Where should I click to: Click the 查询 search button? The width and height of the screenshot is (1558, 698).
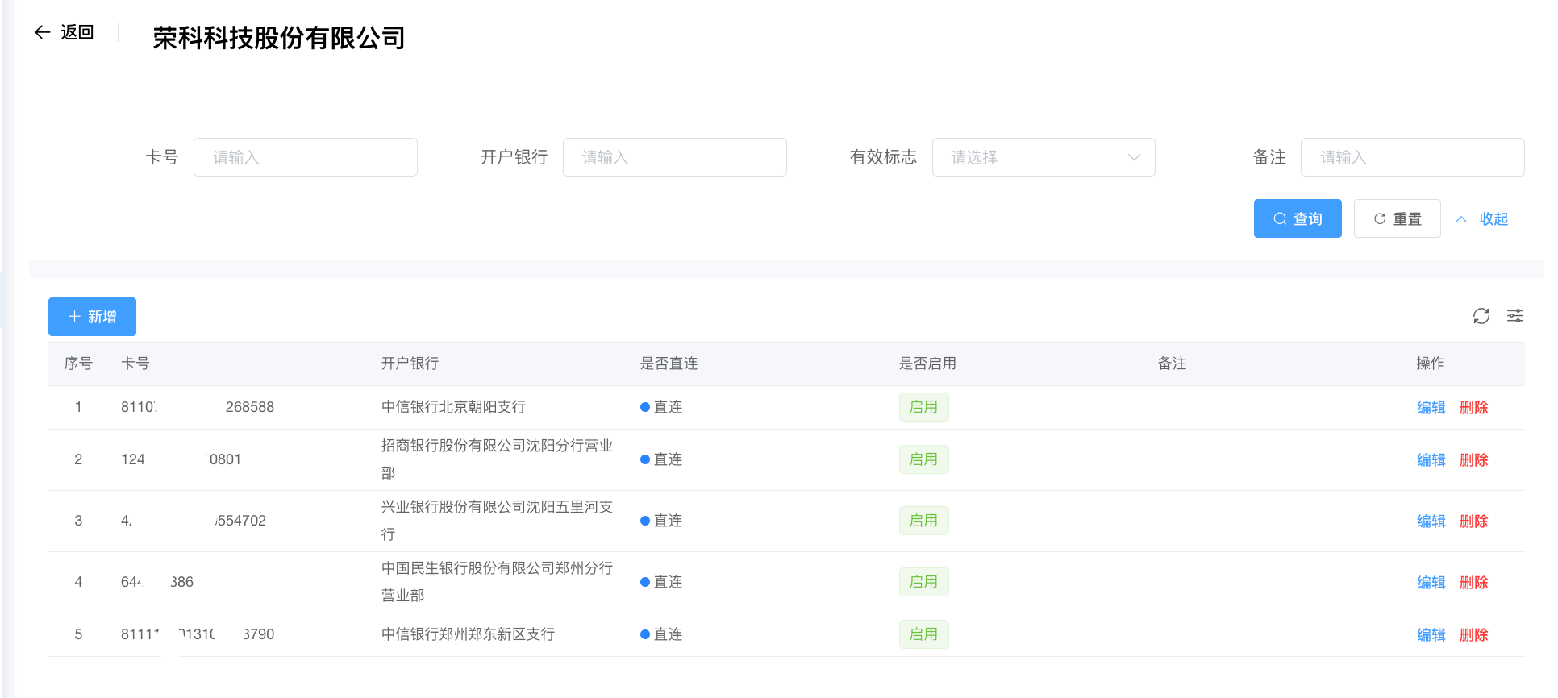tap(1297, 218)
